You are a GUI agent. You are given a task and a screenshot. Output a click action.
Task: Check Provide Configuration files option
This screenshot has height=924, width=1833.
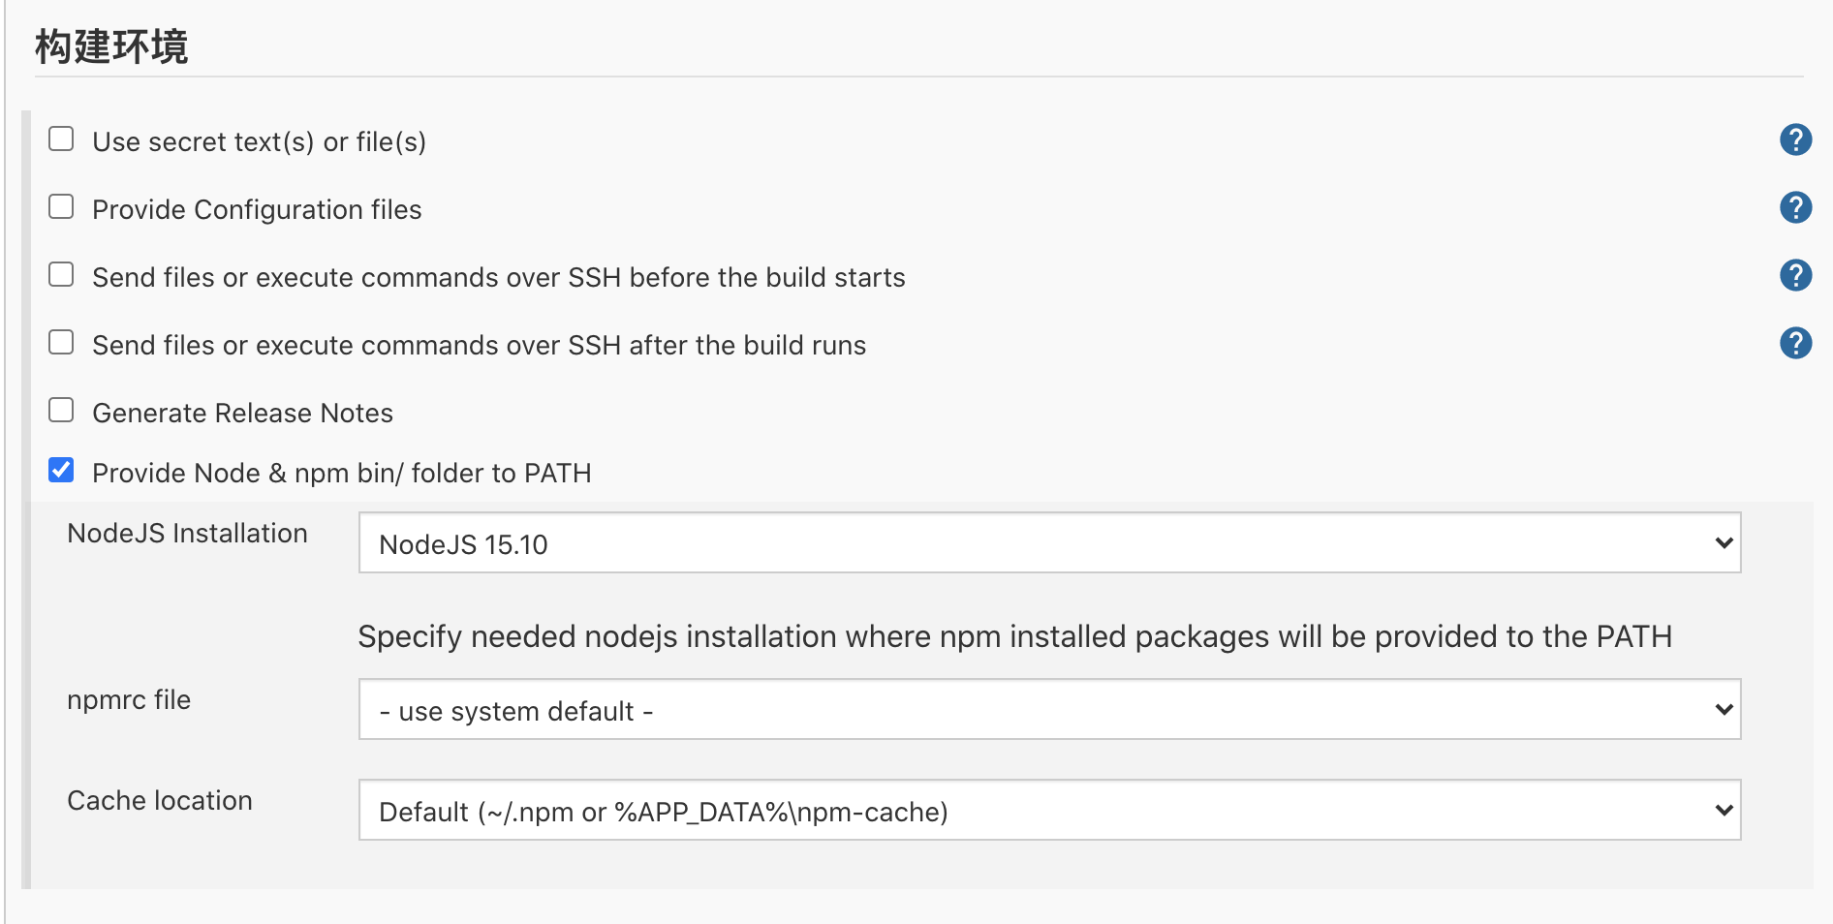(x=61, y=206)
